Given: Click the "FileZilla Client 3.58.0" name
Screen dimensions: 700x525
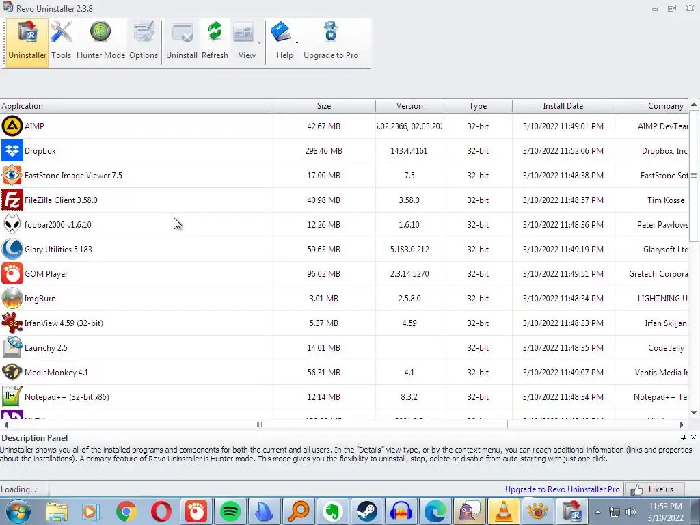Looking at the screenshot, I should click(x=61, y=200).
